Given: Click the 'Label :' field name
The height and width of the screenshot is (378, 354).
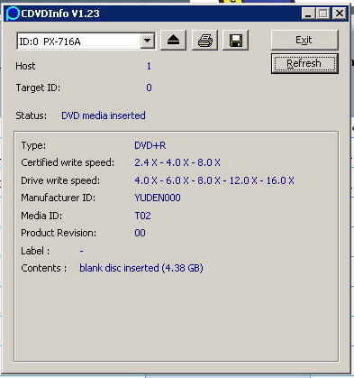Looking at the screenshot, I should point(35,251).
